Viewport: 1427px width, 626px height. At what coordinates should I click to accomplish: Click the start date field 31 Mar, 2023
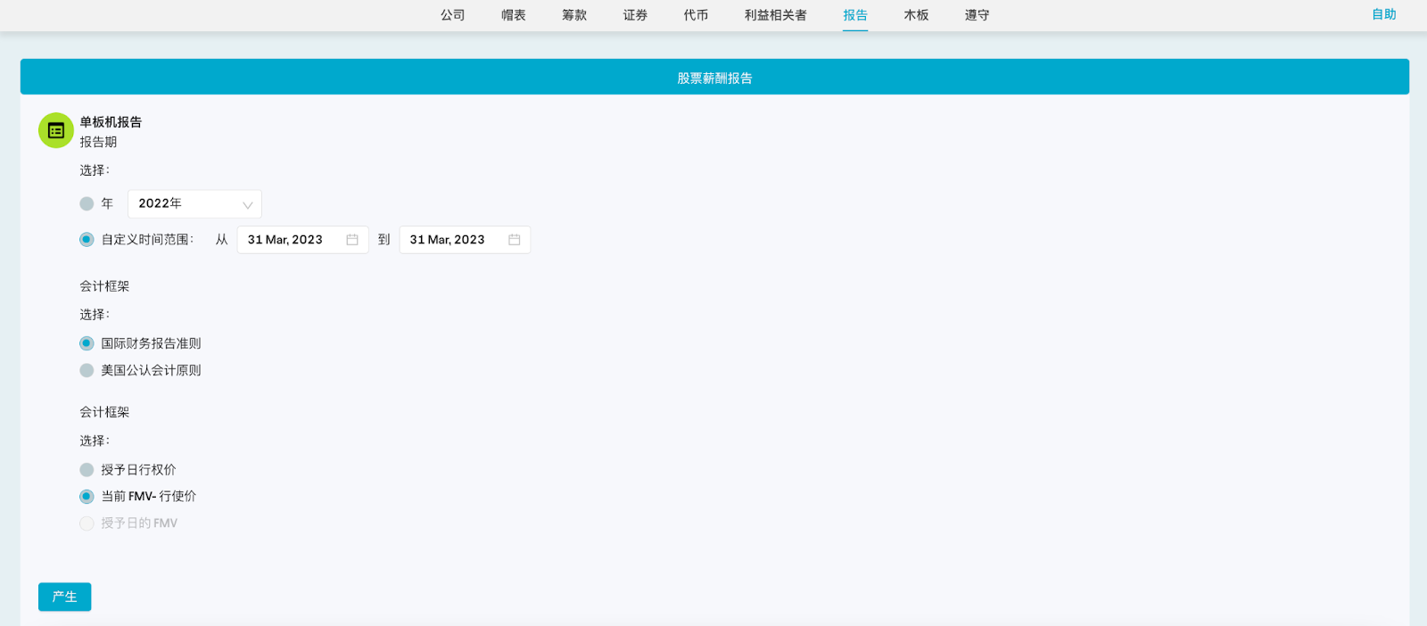point(302,240)
